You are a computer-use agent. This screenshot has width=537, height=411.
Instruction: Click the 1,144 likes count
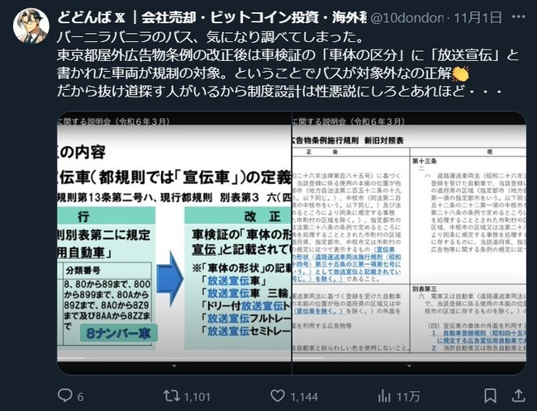(x=304, y=397)
